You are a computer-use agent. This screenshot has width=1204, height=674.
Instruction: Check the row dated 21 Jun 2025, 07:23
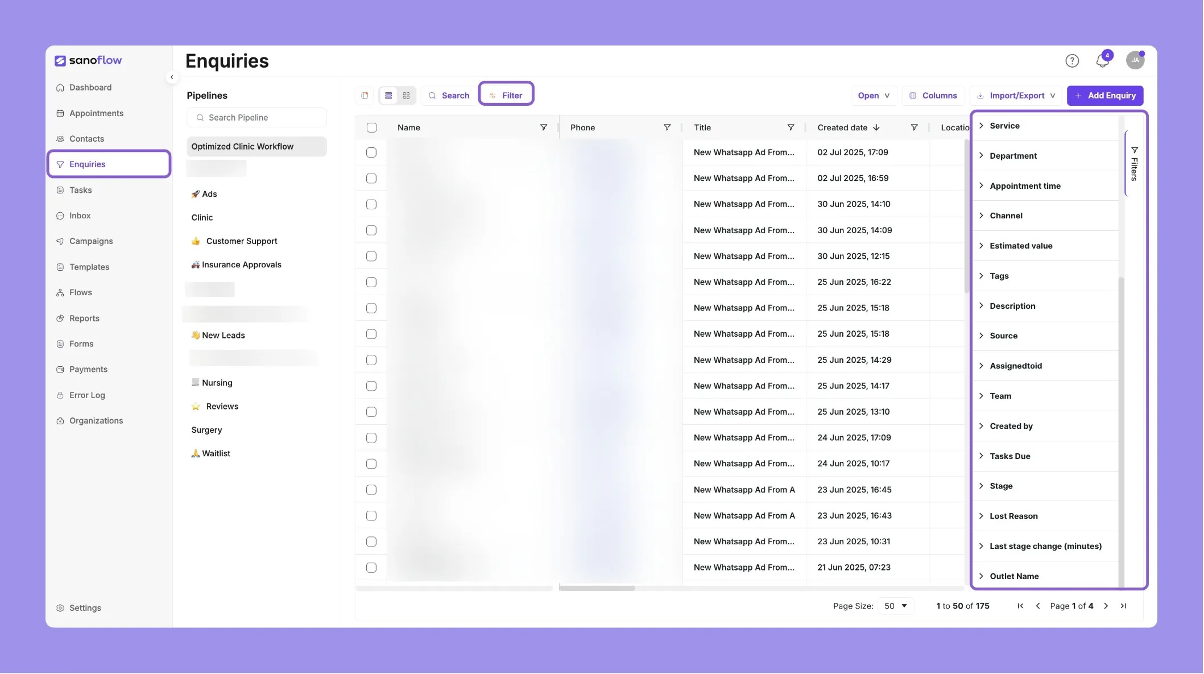click(371, 568)
